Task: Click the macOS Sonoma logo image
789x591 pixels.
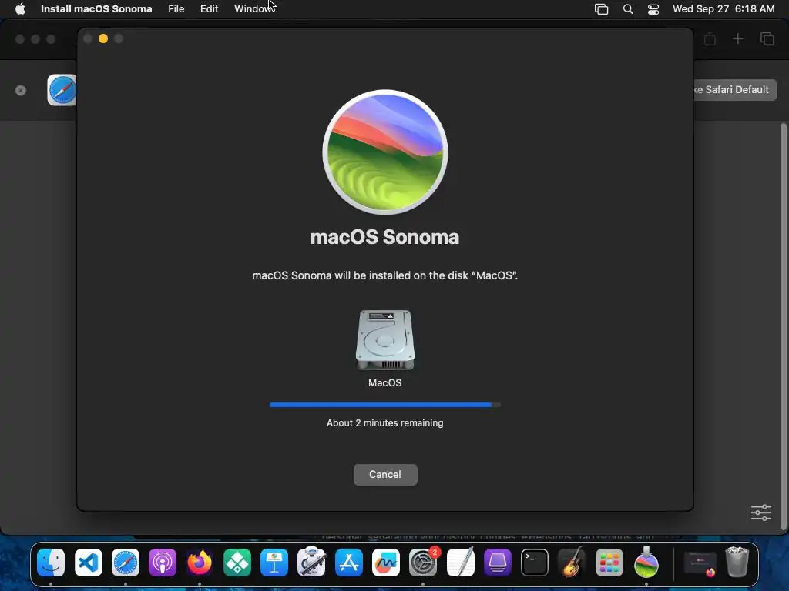Action: (385, 152)
